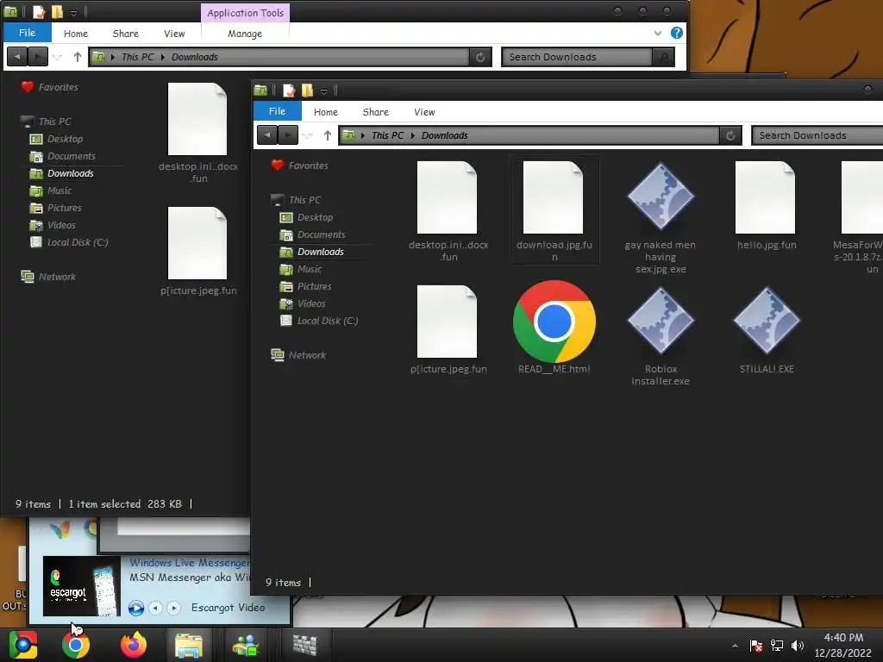The height and width of the screenshot is (662, 883).
Task: Go up one level in back Explorer window
Action: (77, 57)
